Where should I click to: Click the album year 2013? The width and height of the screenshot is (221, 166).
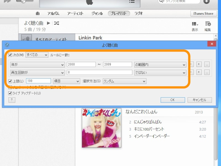point(199,112)
